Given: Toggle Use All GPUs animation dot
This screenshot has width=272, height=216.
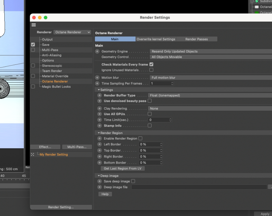Looking at the screenshot, I should 100,114.
